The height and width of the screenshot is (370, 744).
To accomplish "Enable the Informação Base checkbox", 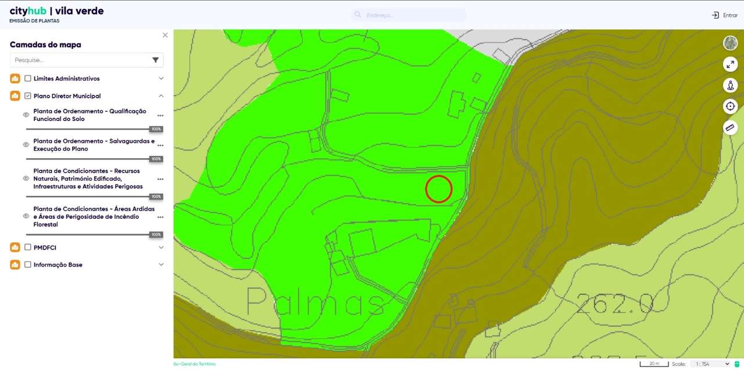I will (27, 265).
